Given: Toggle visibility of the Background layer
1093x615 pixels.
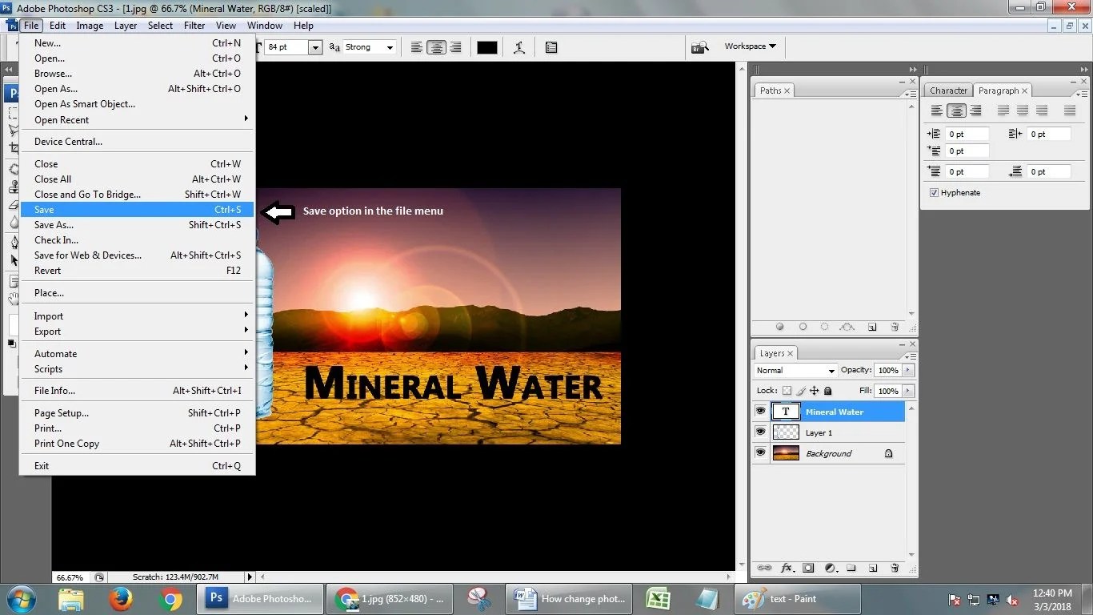Looking at the screenshot, I should 760,453.
